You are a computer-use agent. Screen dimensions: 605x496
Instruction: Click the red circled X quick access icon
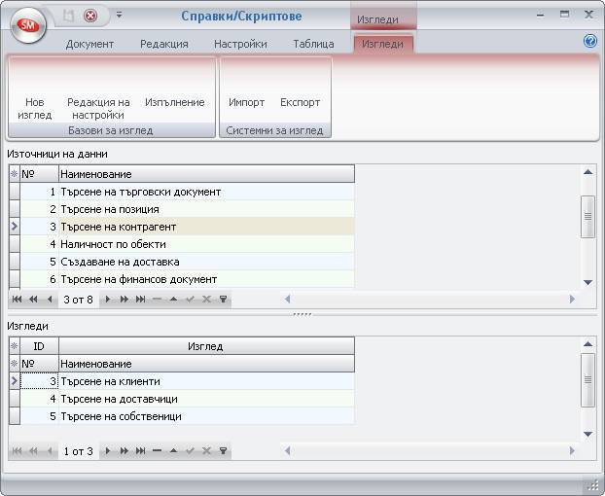tap(90, 16)
